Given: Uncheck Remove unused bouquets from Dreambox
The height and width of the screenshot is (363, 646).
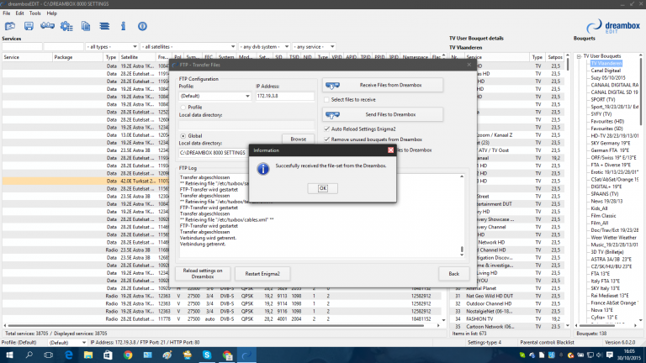Looking at the screenshot, I should click(326, 139).
